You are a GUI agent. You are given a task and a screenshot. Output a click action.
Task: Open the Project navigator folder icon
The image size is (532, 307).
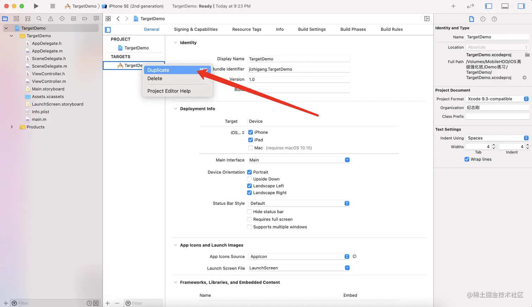(5, 19)
